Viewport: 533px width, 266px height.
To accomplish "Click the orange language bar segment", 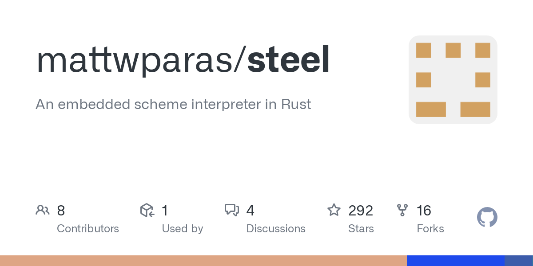I will (203, 261).
